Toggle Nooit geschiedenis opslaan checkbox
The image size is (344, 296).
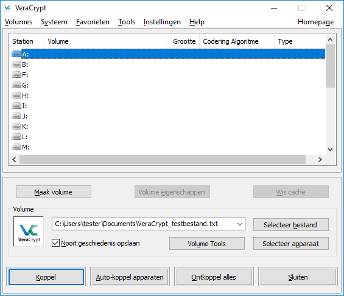click(55, 243)
